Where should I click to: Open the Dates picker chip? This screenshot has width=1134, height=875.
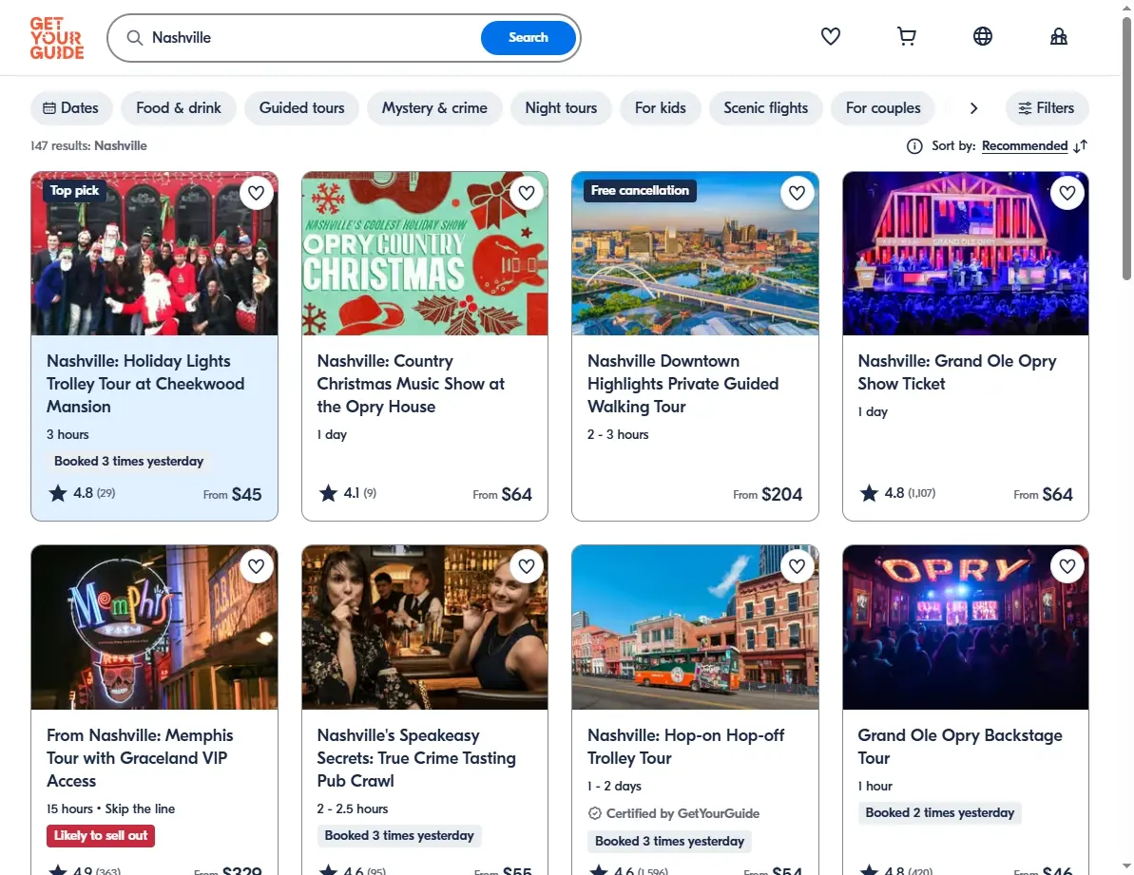pos(71,108)
